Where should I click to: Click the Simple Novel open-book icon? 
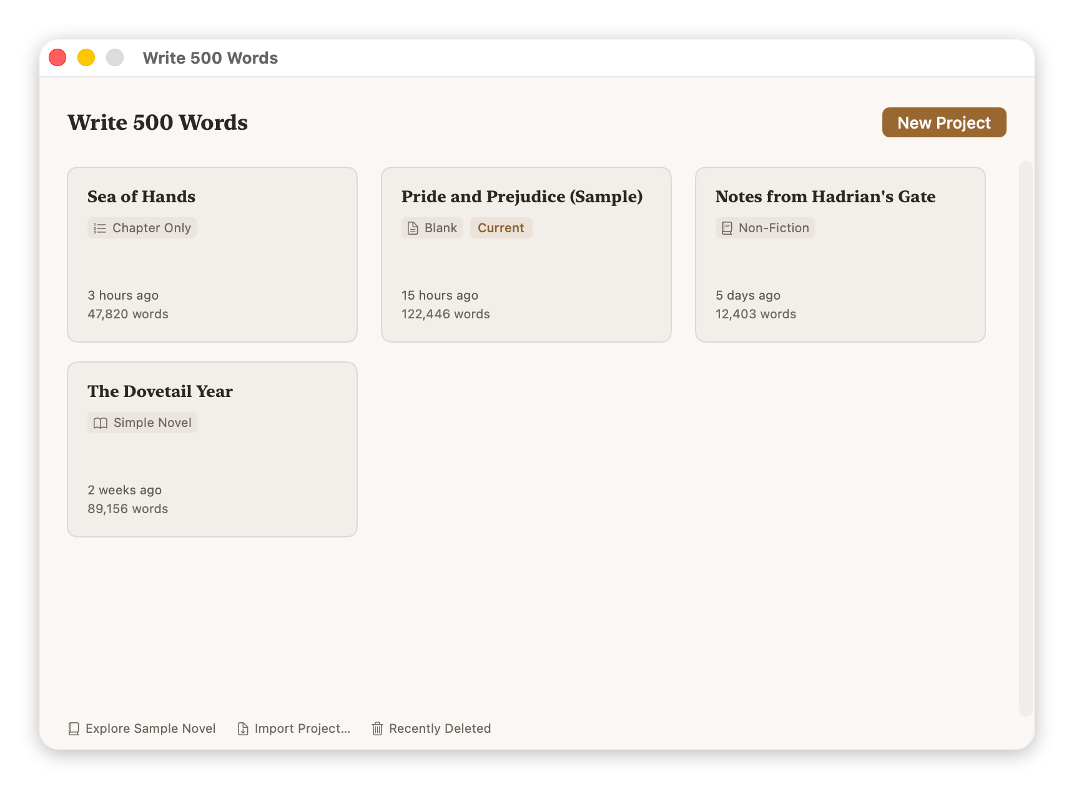(101, 423)
